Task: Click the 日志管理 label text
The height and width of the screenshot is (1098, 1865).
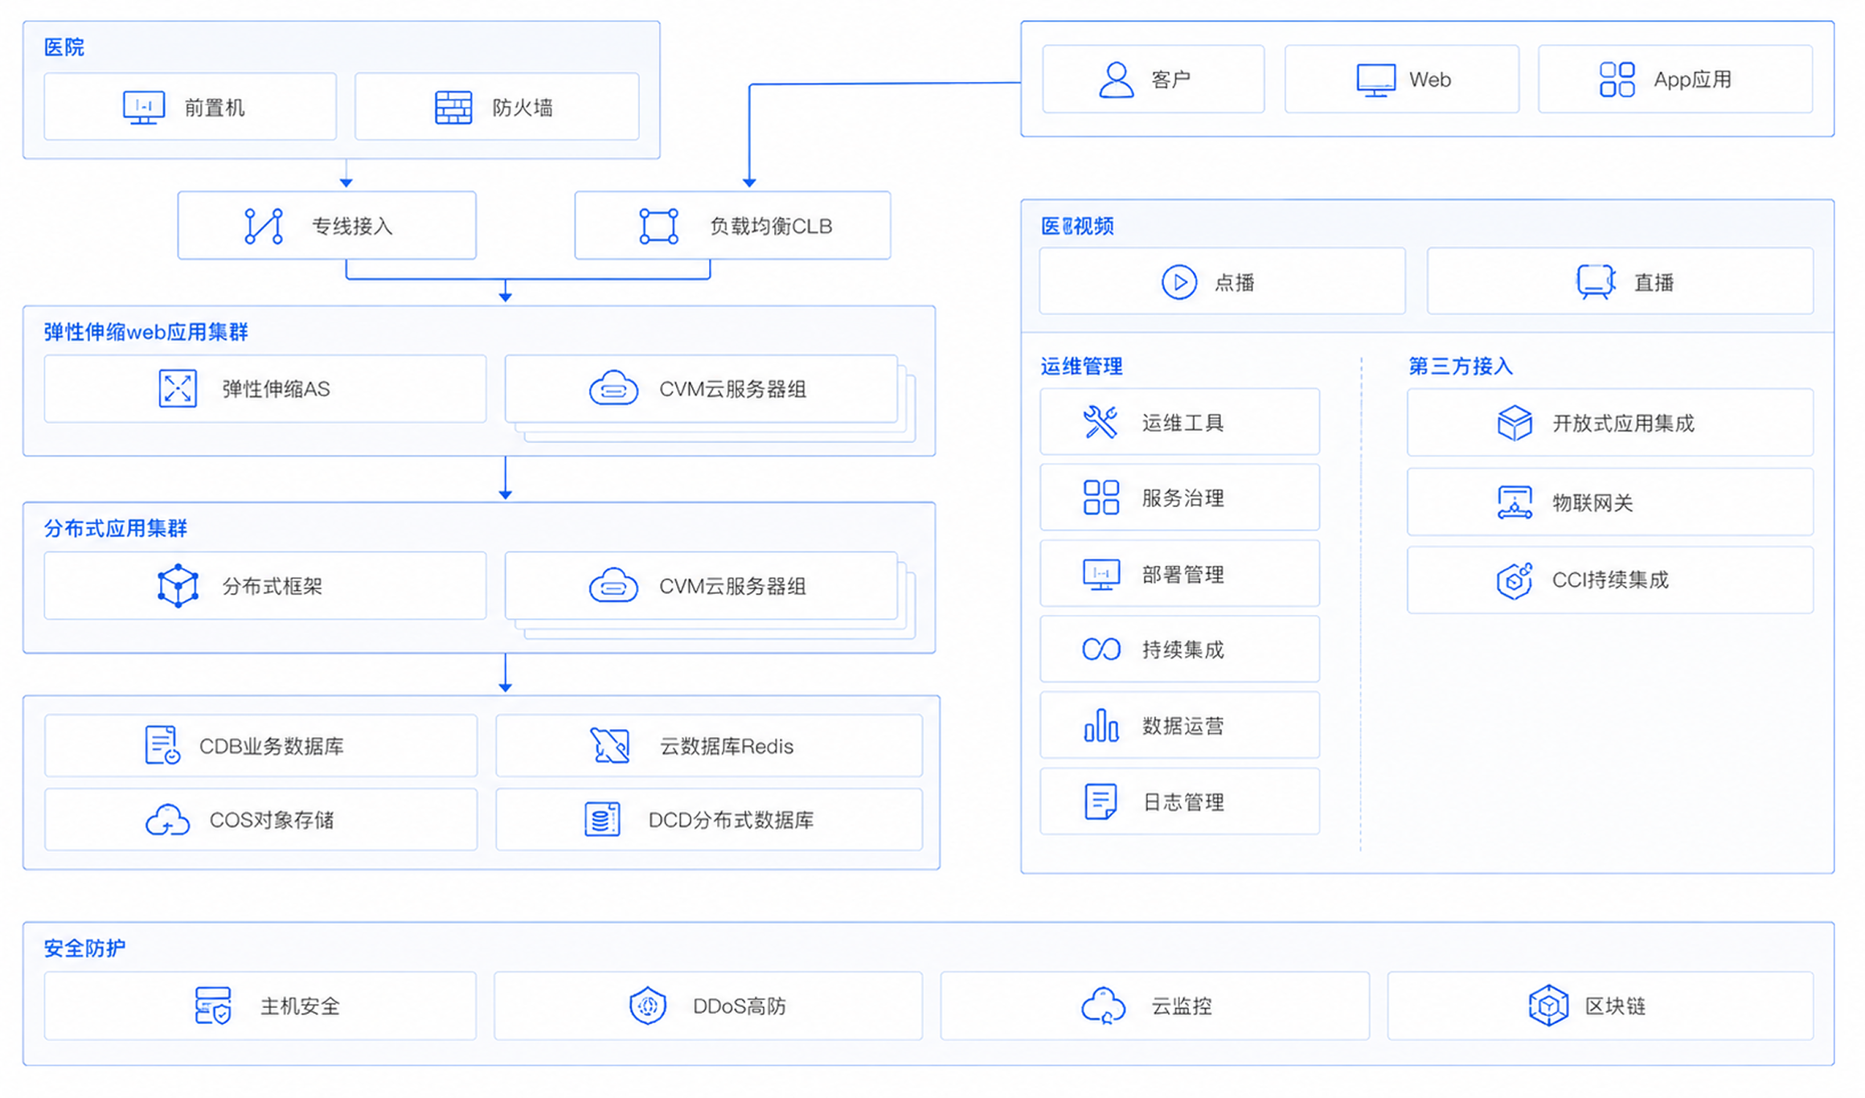Action: [1183, 802]
